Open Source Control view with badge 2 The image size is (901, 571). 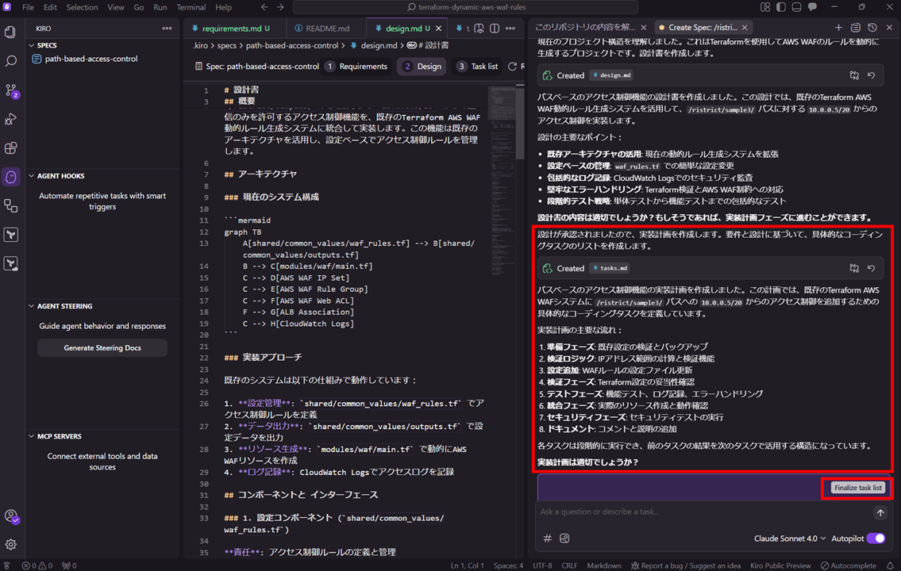coord(11,90)
